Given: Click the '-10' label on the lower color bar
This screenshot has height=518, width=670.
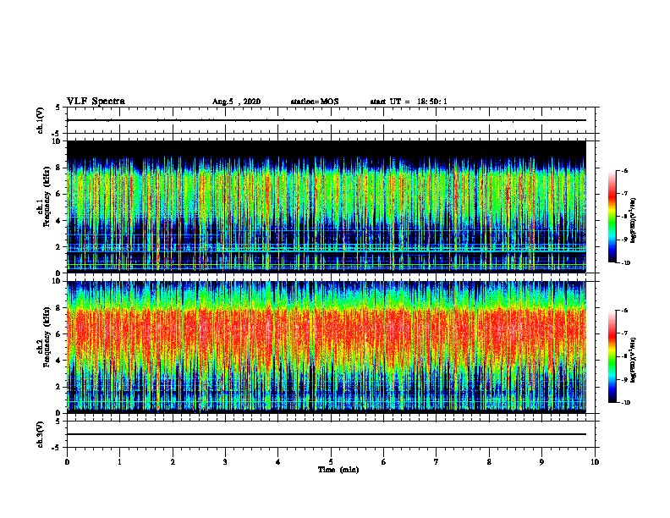Looking at the screenshot, I should (625, 403).
